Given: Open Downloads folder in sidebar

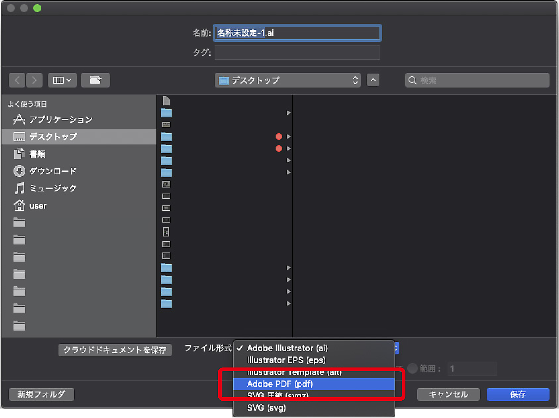Looking at the screenshot, I should 53,171.
